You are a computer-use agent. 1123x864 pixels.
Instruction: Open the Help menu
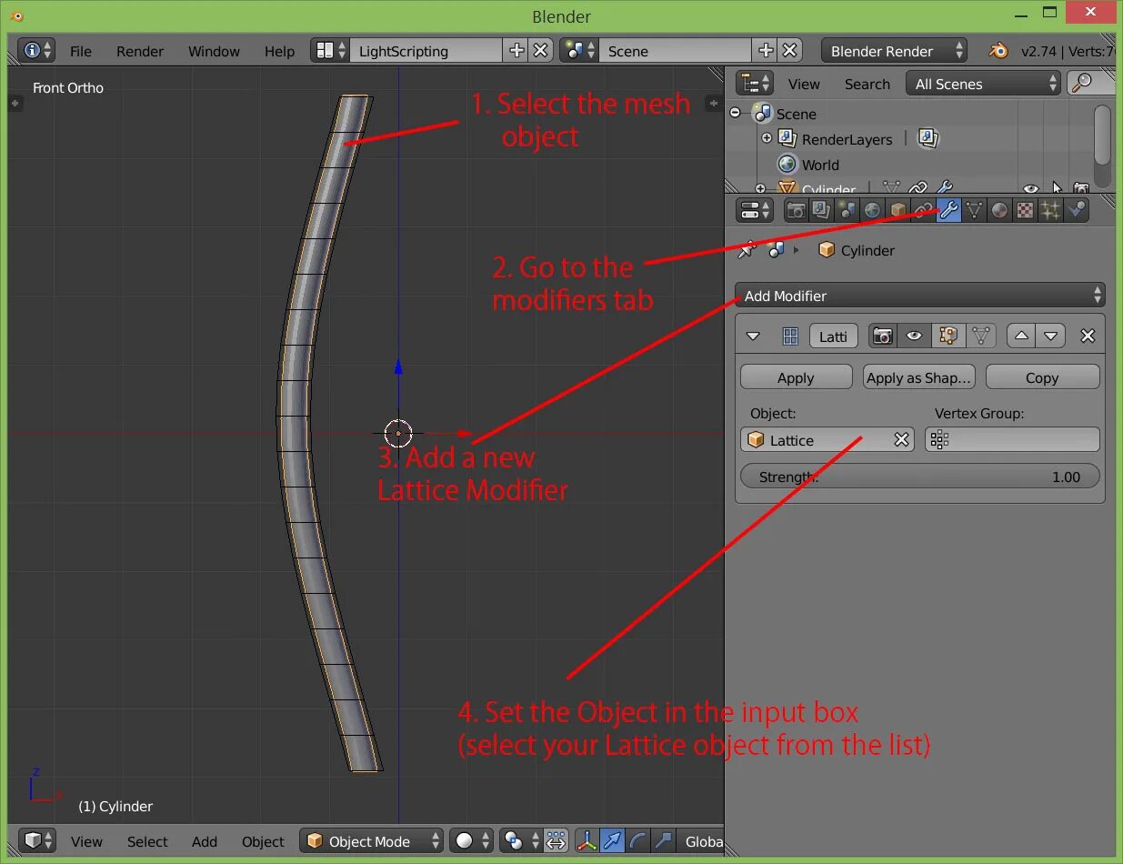(279, 51)
